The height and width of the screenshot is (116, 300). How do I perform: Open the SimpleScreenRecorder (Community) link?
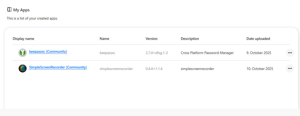click(58, 67)
